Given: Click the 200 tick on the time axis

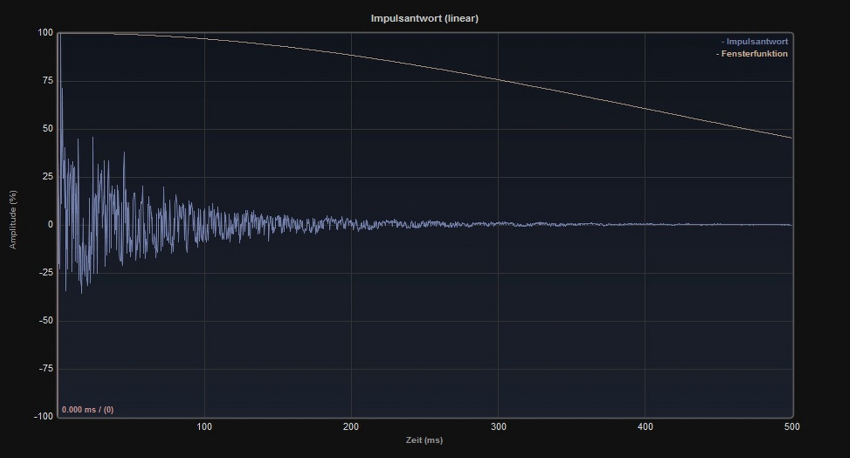Looking at the screenshot, I should (x=351, y=427).
